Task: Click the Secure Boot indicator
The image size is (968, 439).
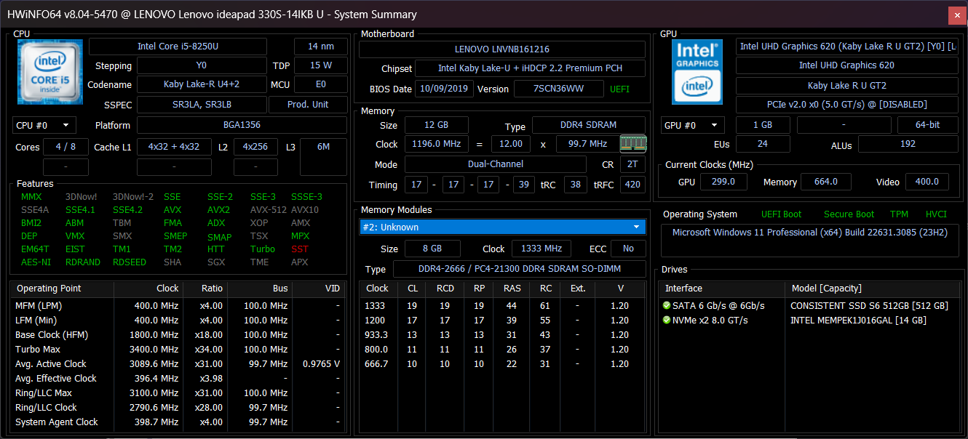Action: coord(849,214)
